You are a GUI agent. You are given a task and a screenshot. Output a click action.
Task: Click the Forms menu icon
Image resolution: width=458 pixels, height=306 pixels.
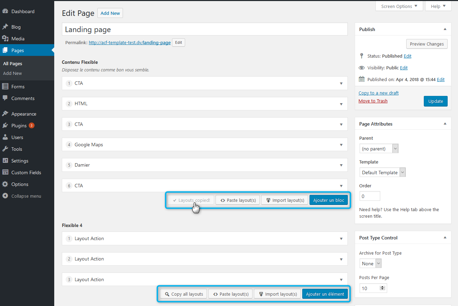(5, 87)
